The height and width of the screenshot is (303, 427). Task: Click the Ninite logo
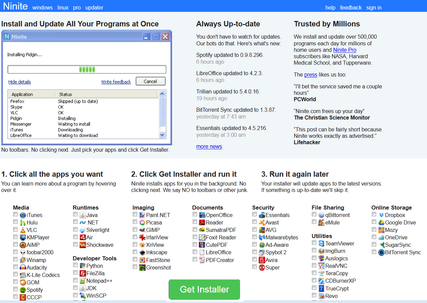[15, 6]
